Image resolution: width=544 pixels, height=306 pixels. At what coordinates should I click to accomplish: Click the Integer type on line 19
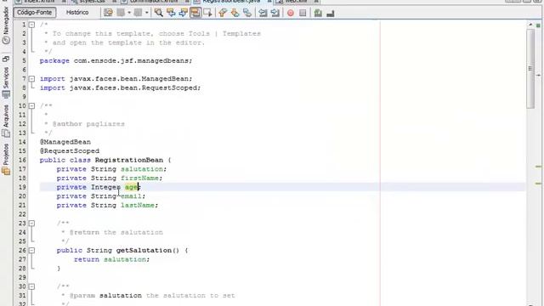(x=105, y=187)
